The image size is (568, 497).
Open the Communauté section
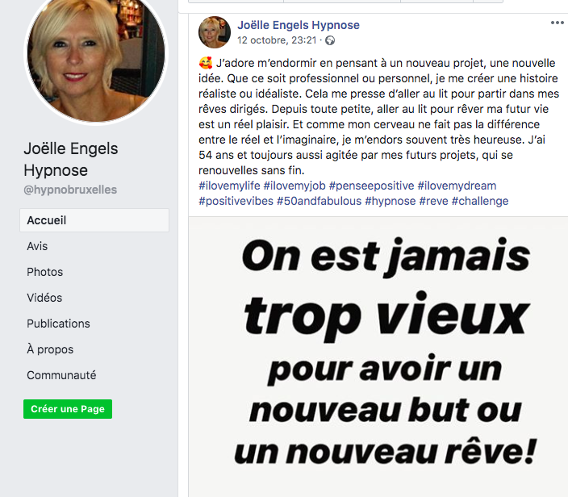[61, 375]
